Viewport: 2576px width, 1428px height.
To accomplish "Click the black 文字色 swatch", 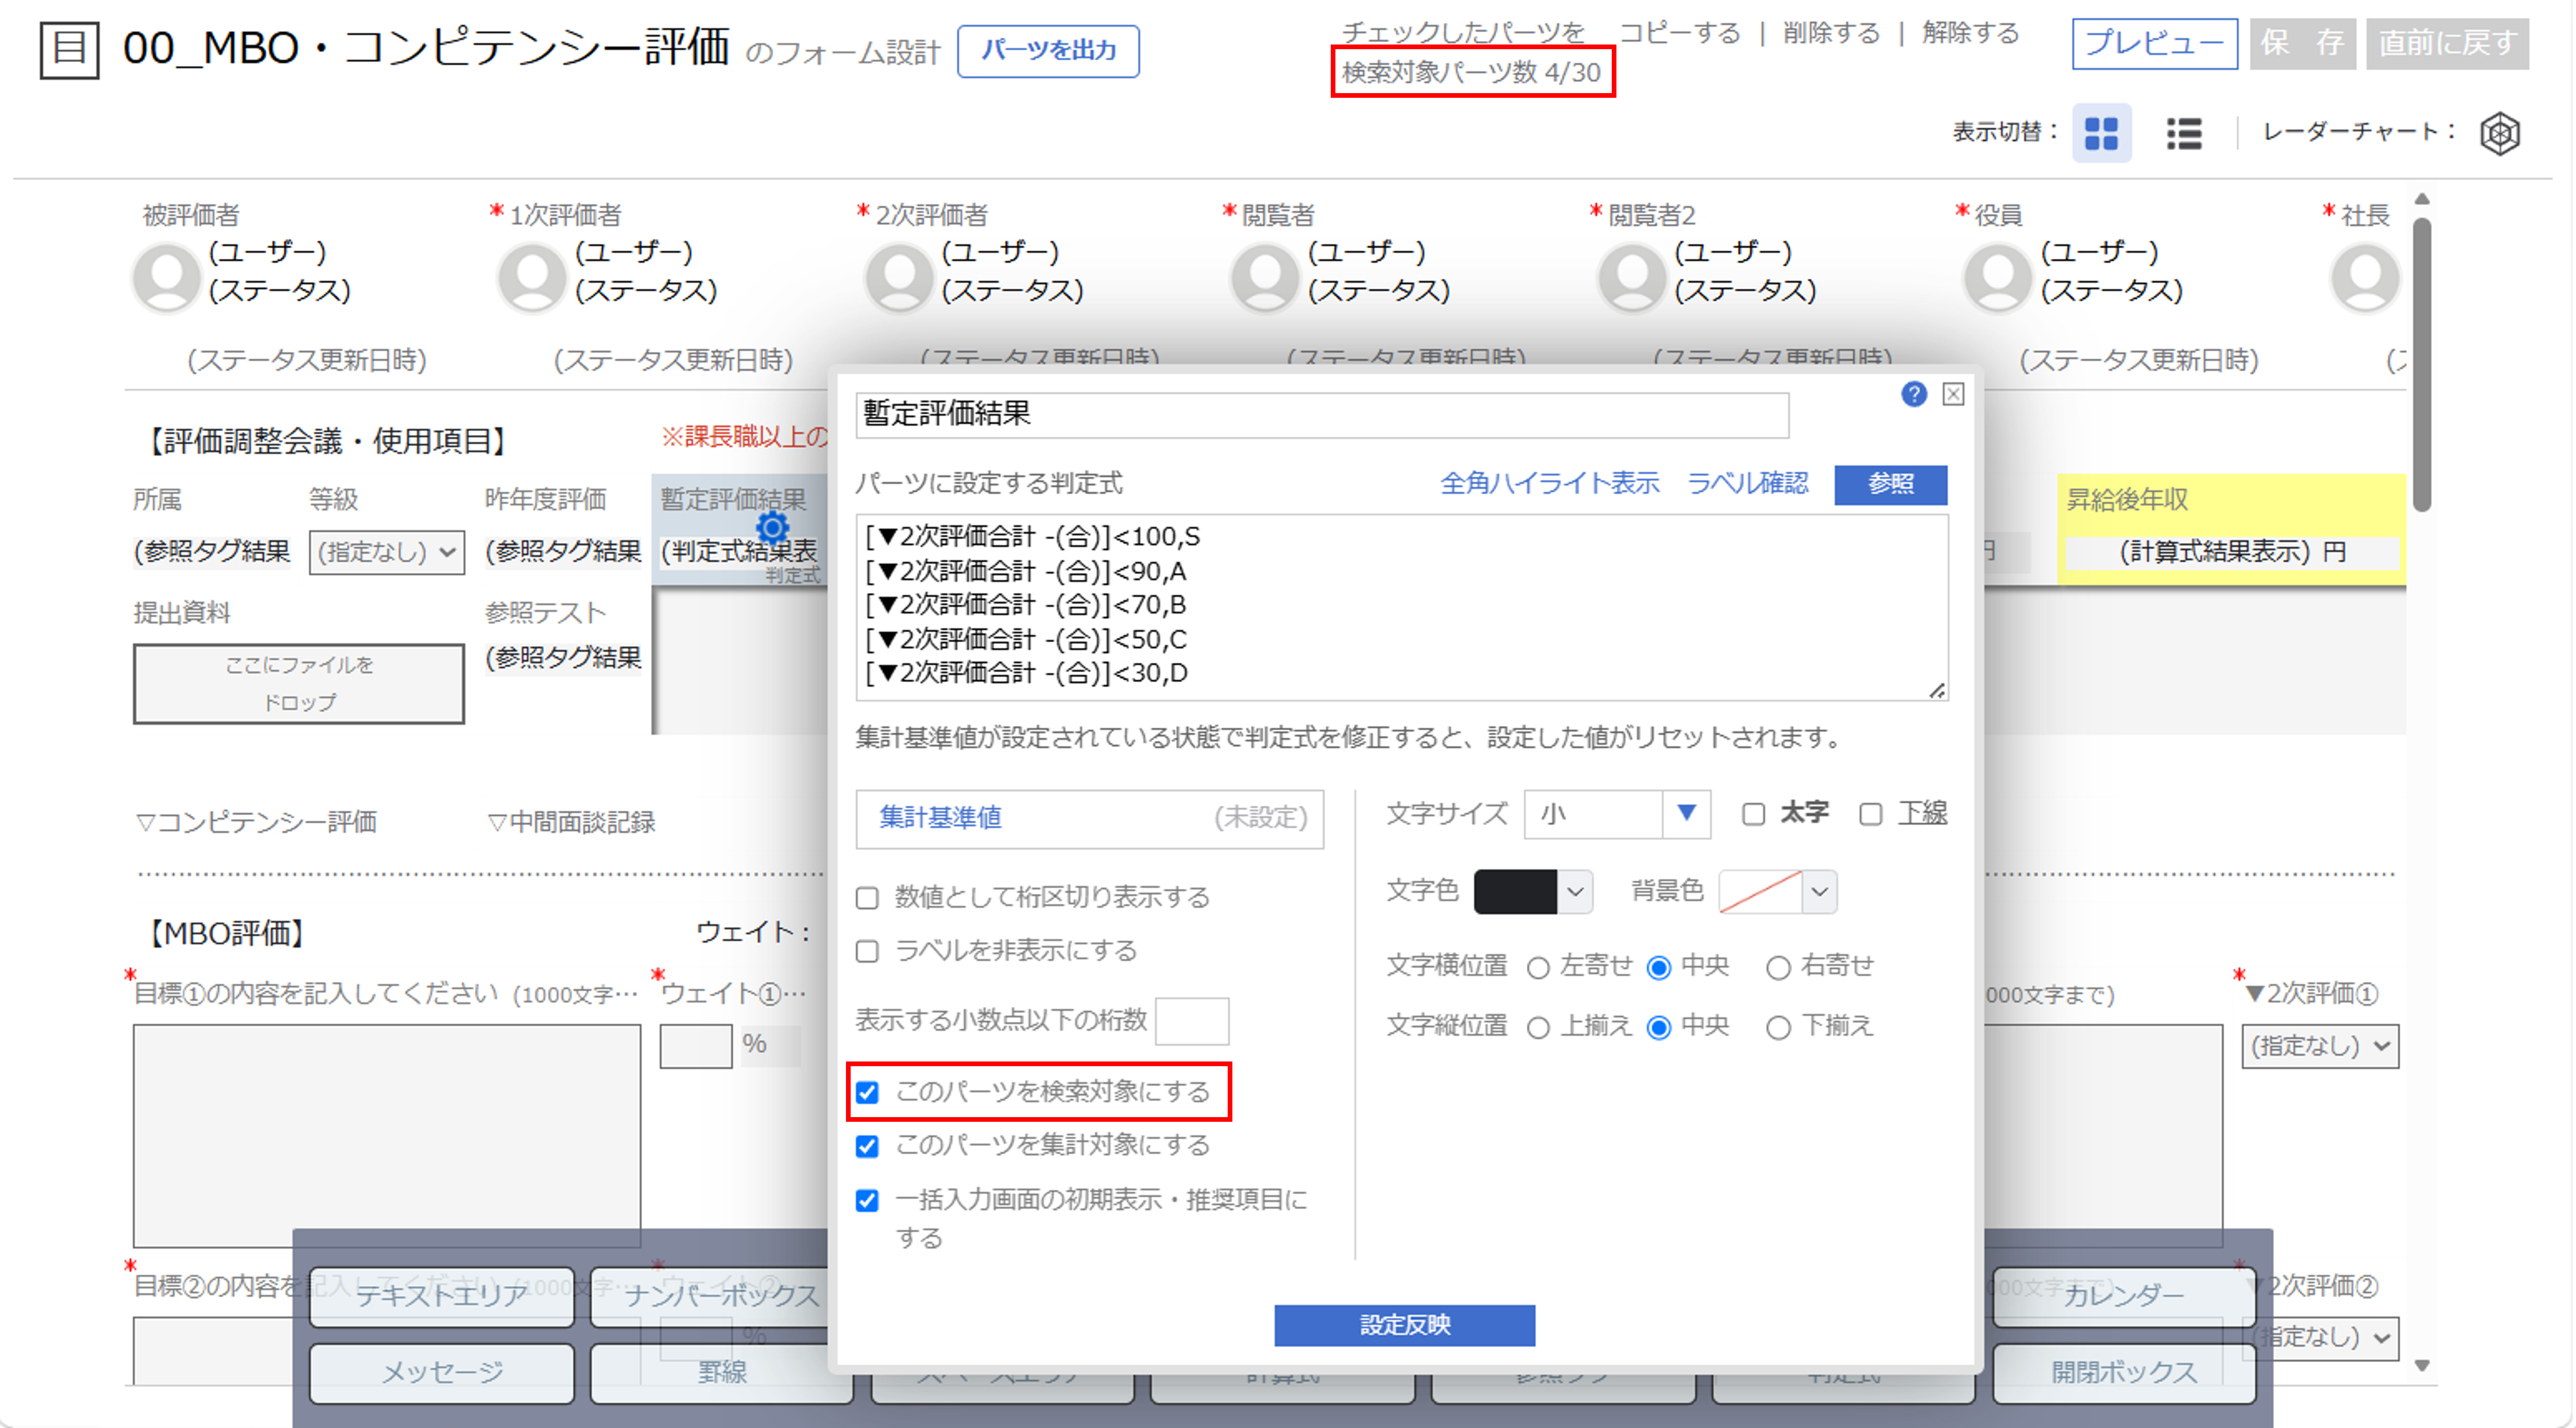I will pos(1515,891).
